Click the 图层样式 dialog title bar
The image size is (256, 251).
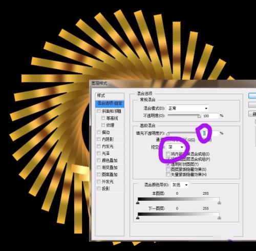pos(173,83)
